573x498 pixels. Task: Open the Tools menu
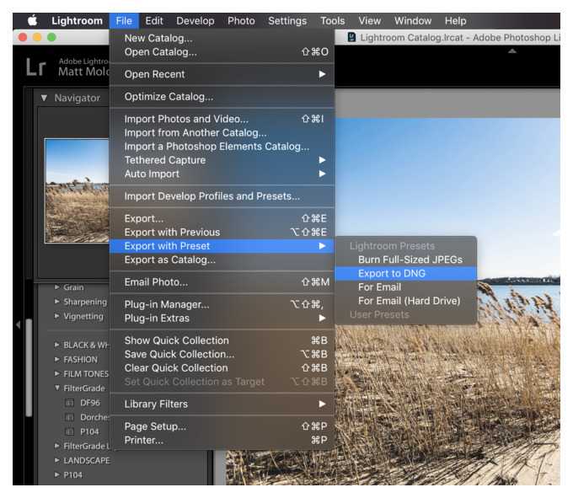(333, 21)
